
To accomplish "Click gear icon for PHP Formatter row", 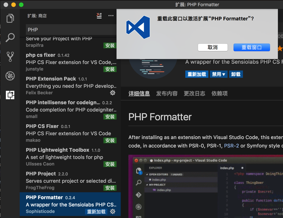I will (113, 211).
